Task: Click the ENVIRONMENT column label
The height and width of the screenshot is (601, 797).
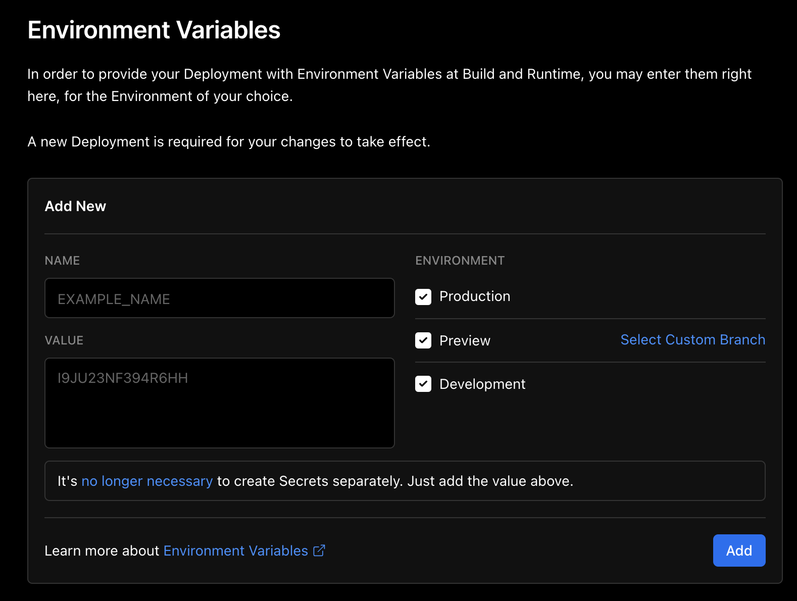Action: click(x=460, y=261)
